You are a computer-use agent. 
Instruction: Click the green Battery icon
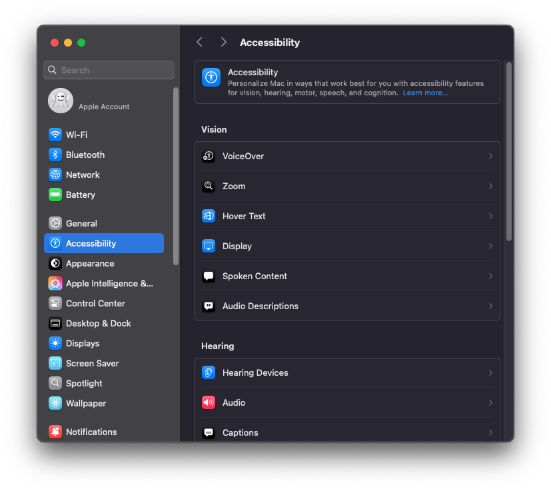55,195
